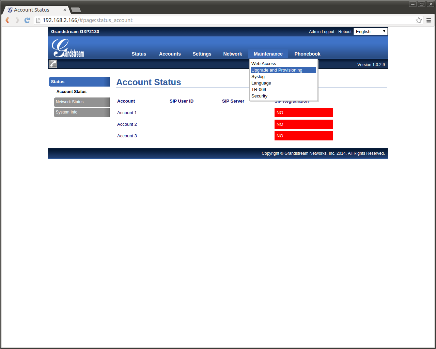Click the NO status for Account 3
Viewport: 436px width, 349px height.
point(304,136)
